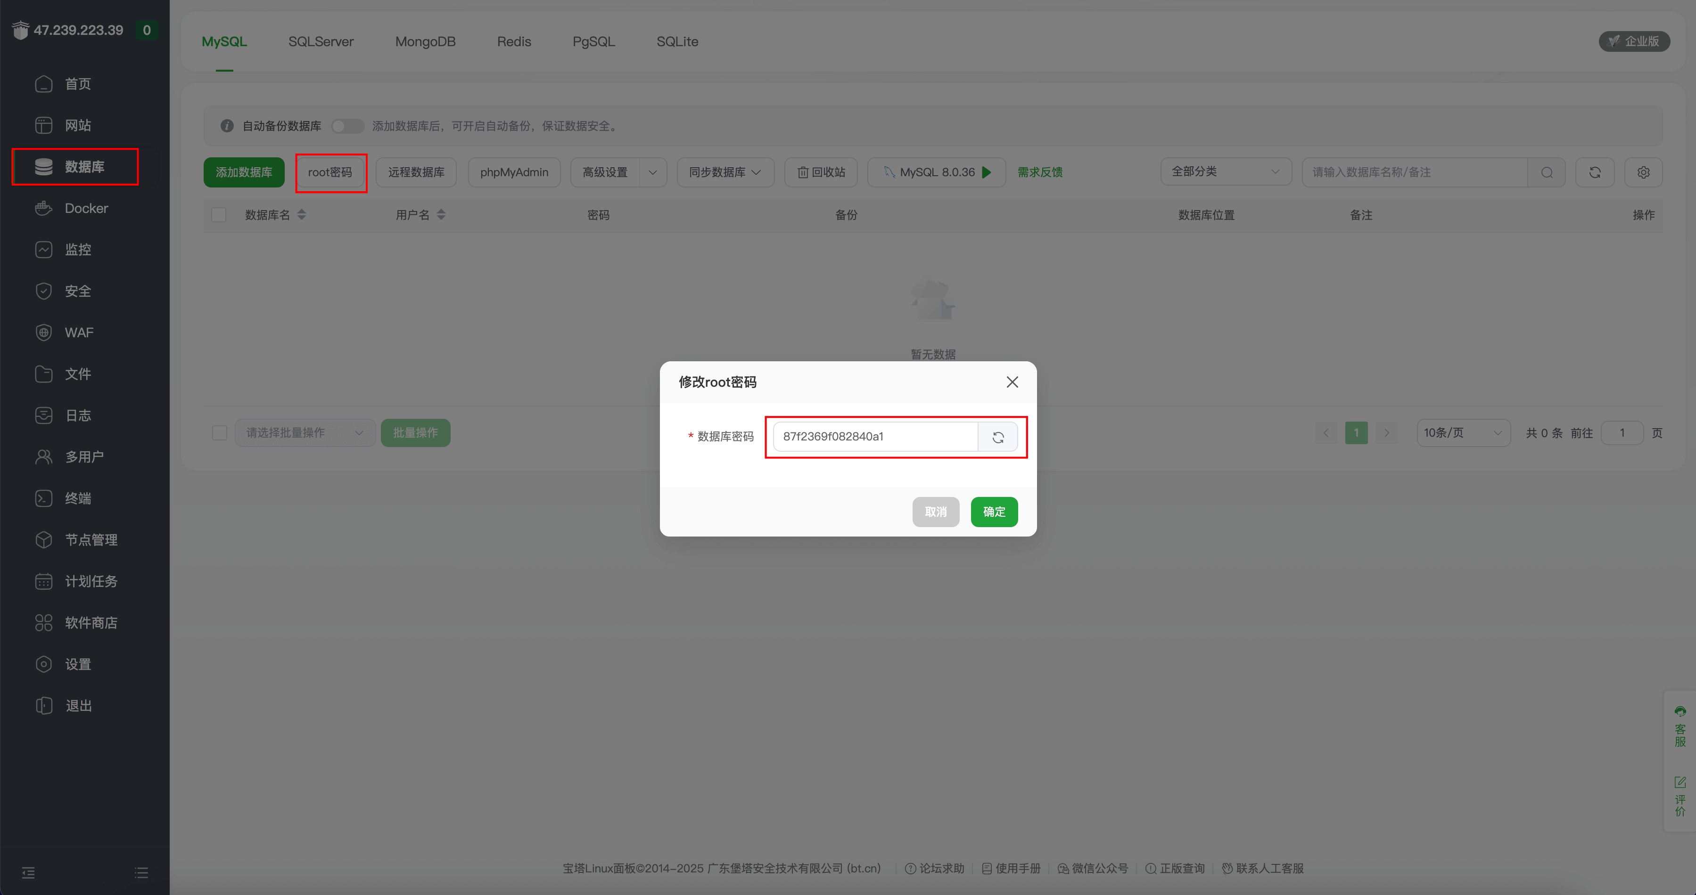1696x895 pixels.
Task: Click the database list refresh icon
Action: pos(1595,172)
